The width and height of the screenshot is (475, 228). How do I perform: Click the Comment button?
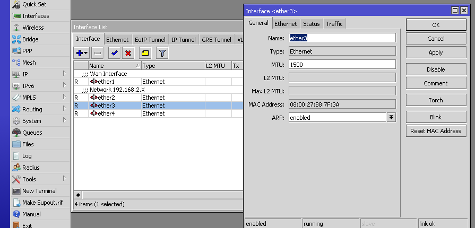tap(436, 83)
